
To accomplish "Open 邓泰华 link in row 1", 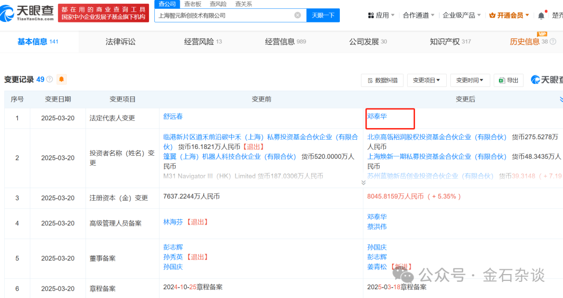I will click(377, 116).
